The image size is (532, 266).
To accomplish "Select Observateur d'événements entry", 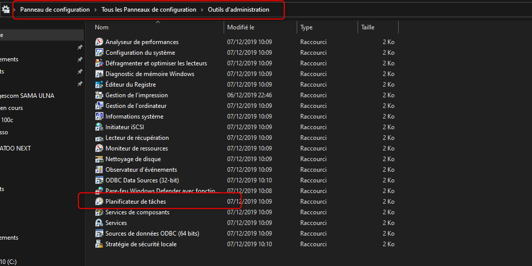I will 141,169.
